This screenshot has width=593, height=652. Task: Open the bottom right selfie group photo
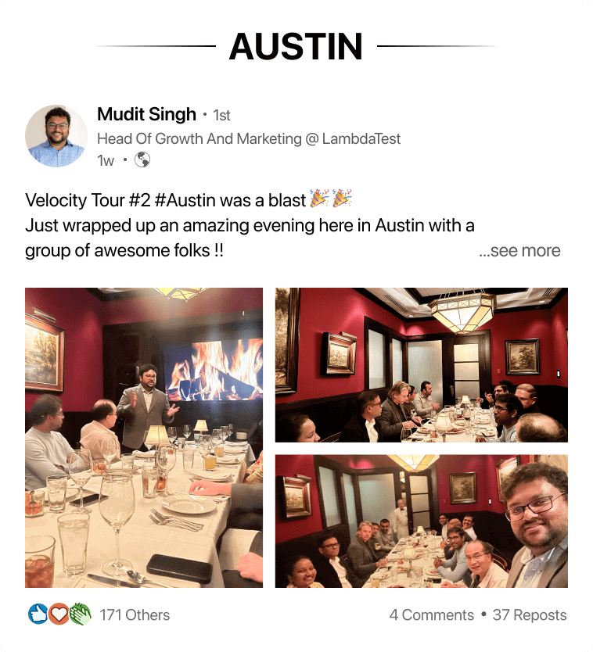pos(422,521)
